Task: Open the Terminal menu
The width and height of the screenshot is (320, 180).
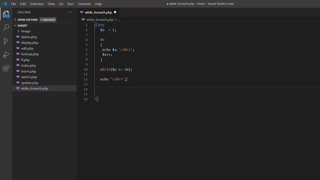Action: 84,4
